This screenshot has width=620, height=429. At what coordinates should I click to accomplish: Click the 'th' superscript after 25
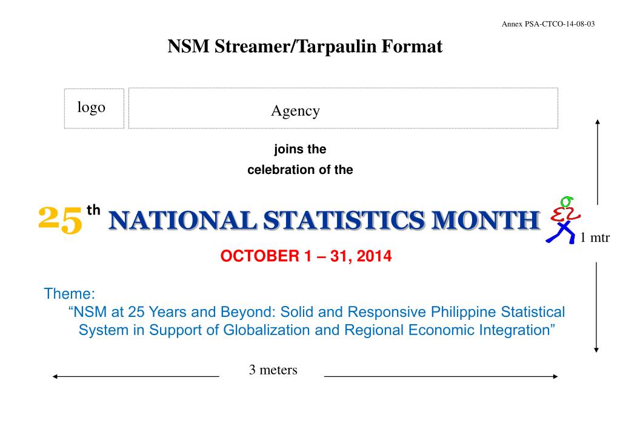(94, 210)
